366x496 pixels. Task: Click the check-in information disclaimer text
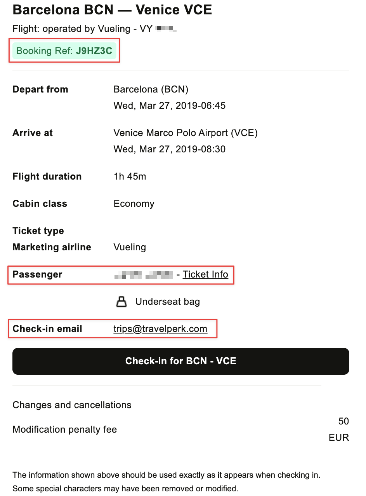(166, 482)
